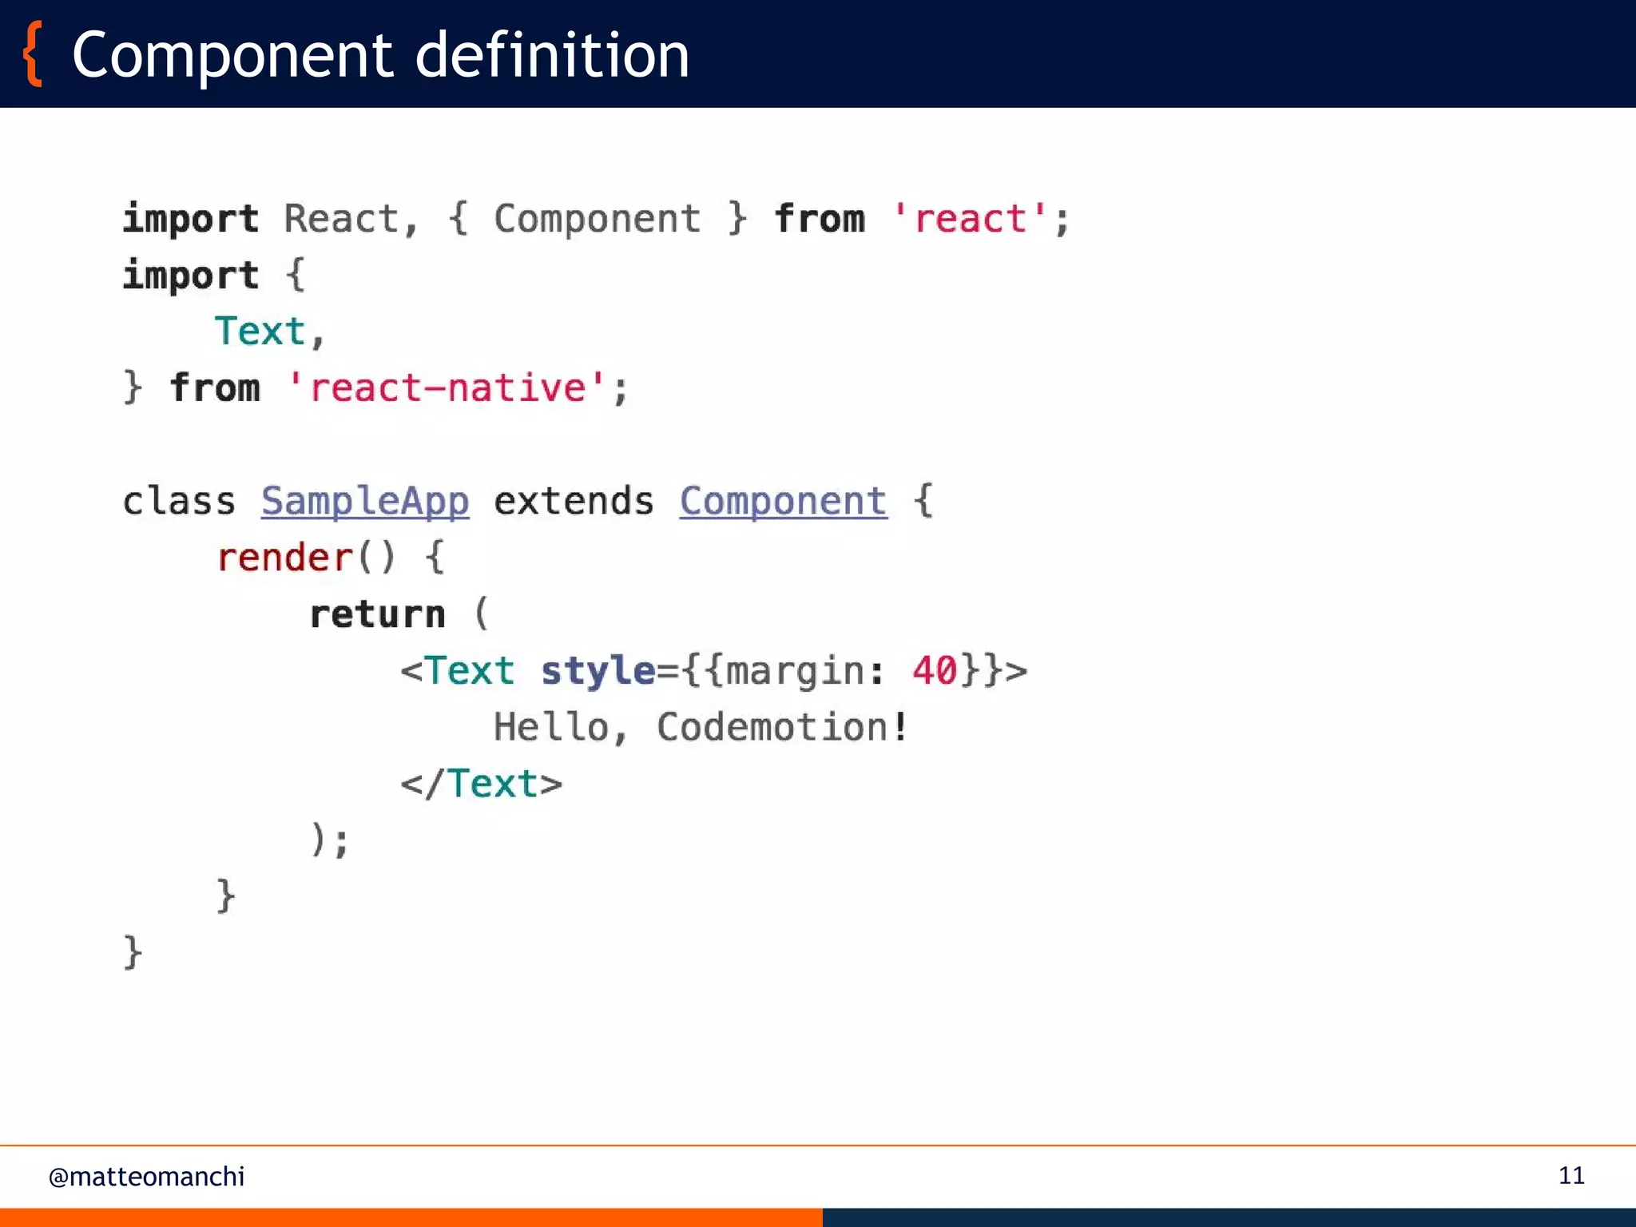Click '{ Component }' in first import line
The width and height of the screenshot is (1636, 1227).
(x=598, y=220)
